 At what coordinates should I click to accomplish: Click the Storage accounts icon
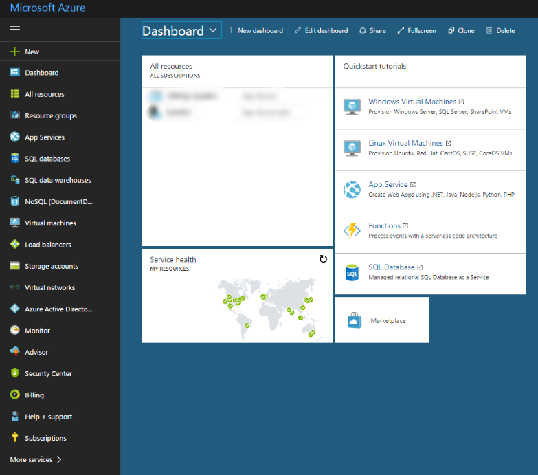(x=14, y=265)
